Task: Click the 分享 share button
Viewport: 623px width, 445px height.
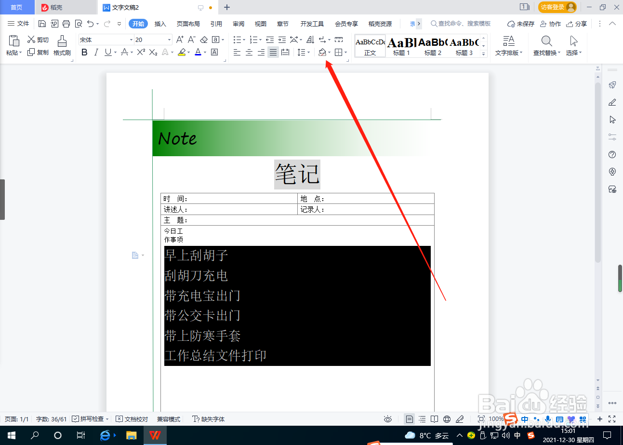Action: (x=576, y=24)
